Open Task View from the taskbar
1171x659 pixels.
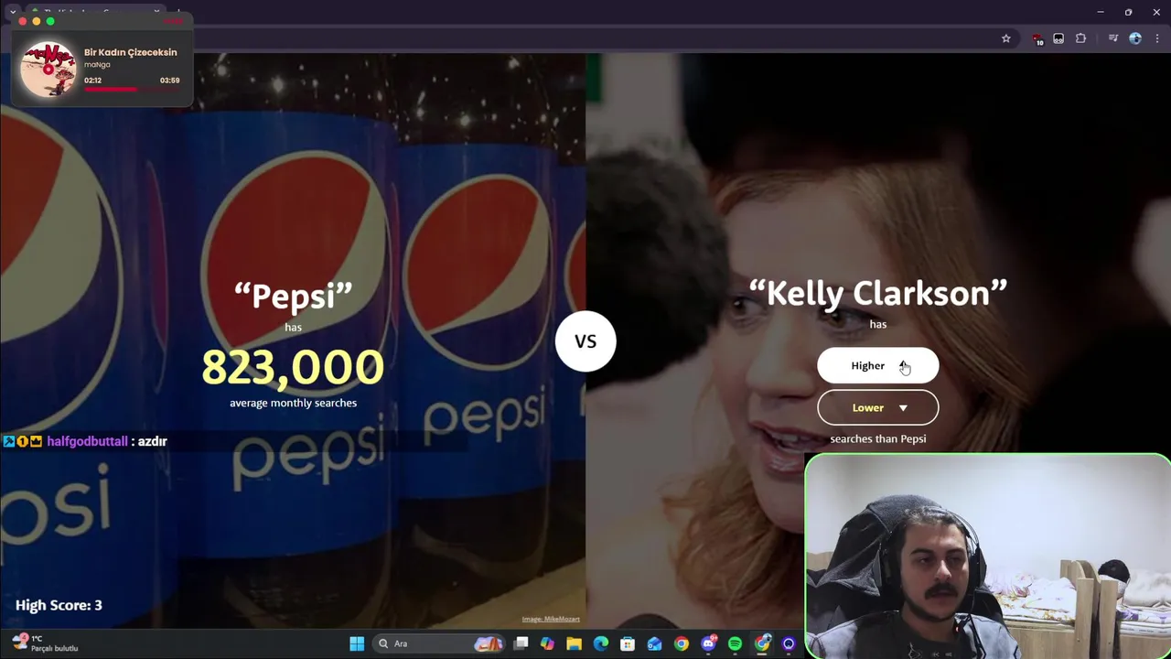[x=521, y=643]
